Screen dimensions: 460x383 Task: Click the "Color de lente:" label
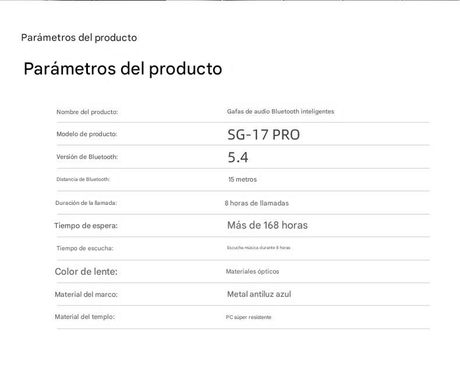point(86,271)
